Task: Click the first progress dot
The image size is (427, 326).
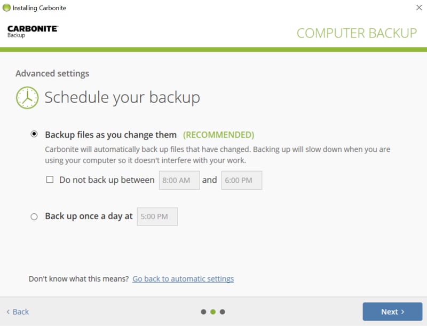Action: 203,312
